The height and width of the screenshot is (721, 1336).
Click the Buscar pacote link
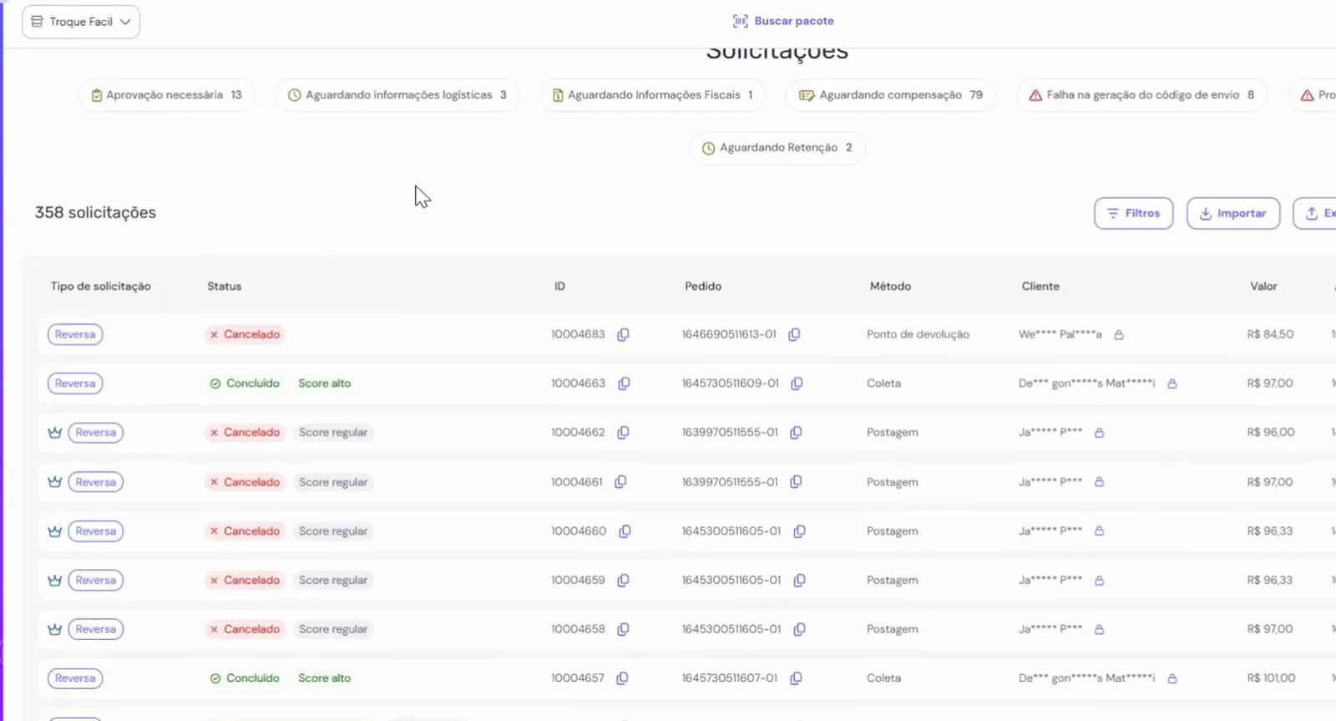(783, 21)
